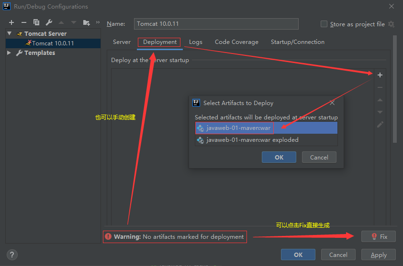
Task: Create new folder icon in toolbar
Action: pos(86,22)
